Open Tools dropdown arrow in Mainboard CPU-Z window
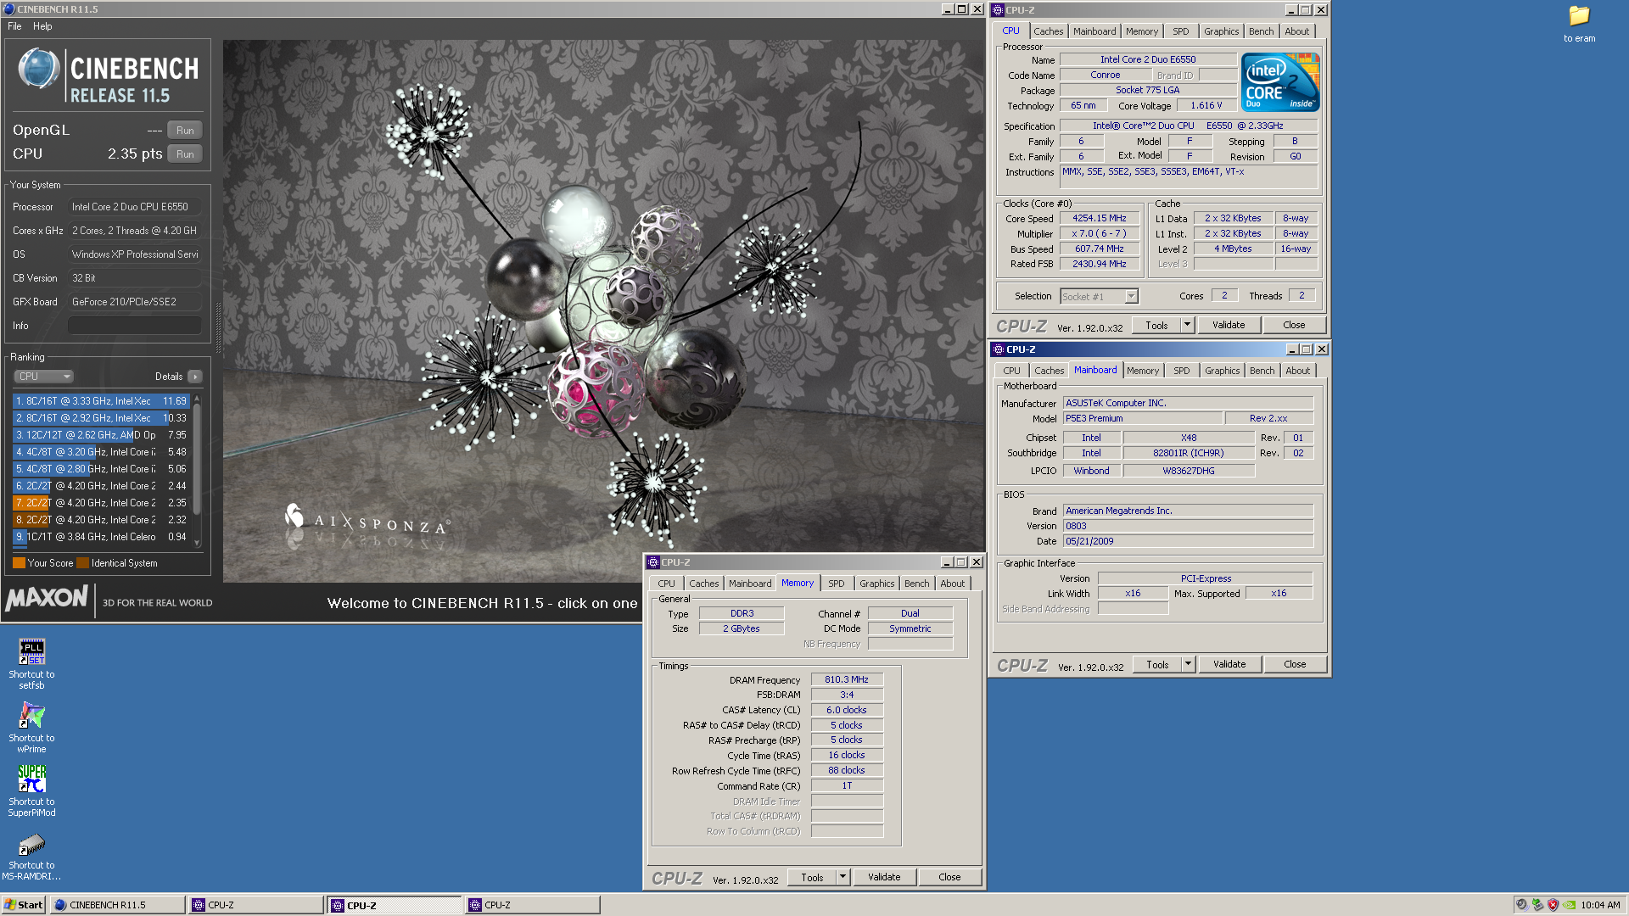The width and height of the screenshot is (1629, 916). point(1188,664)
